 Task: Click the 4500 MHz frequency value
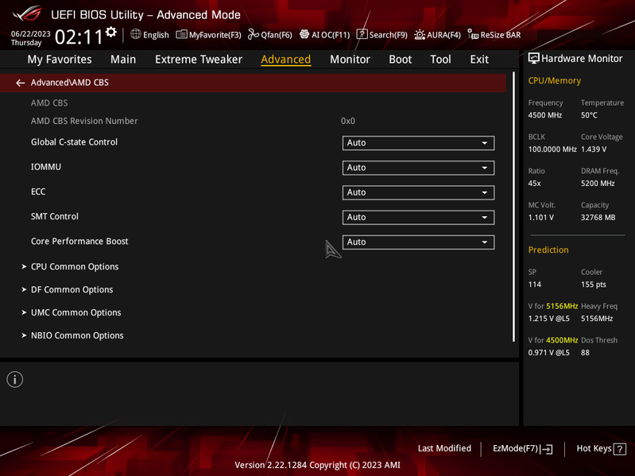tap(544, 115)
